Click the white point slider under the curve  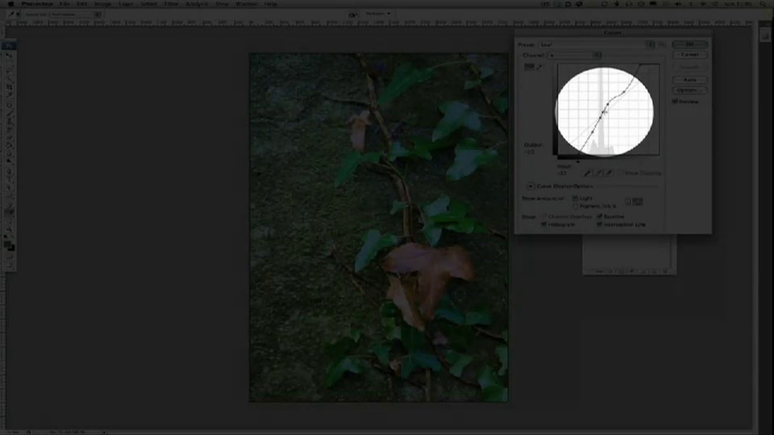pos(641,161)
